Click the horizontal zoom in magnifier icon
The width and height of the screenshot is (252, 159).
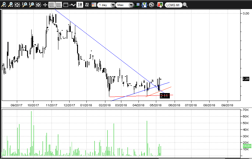(4, 5)
